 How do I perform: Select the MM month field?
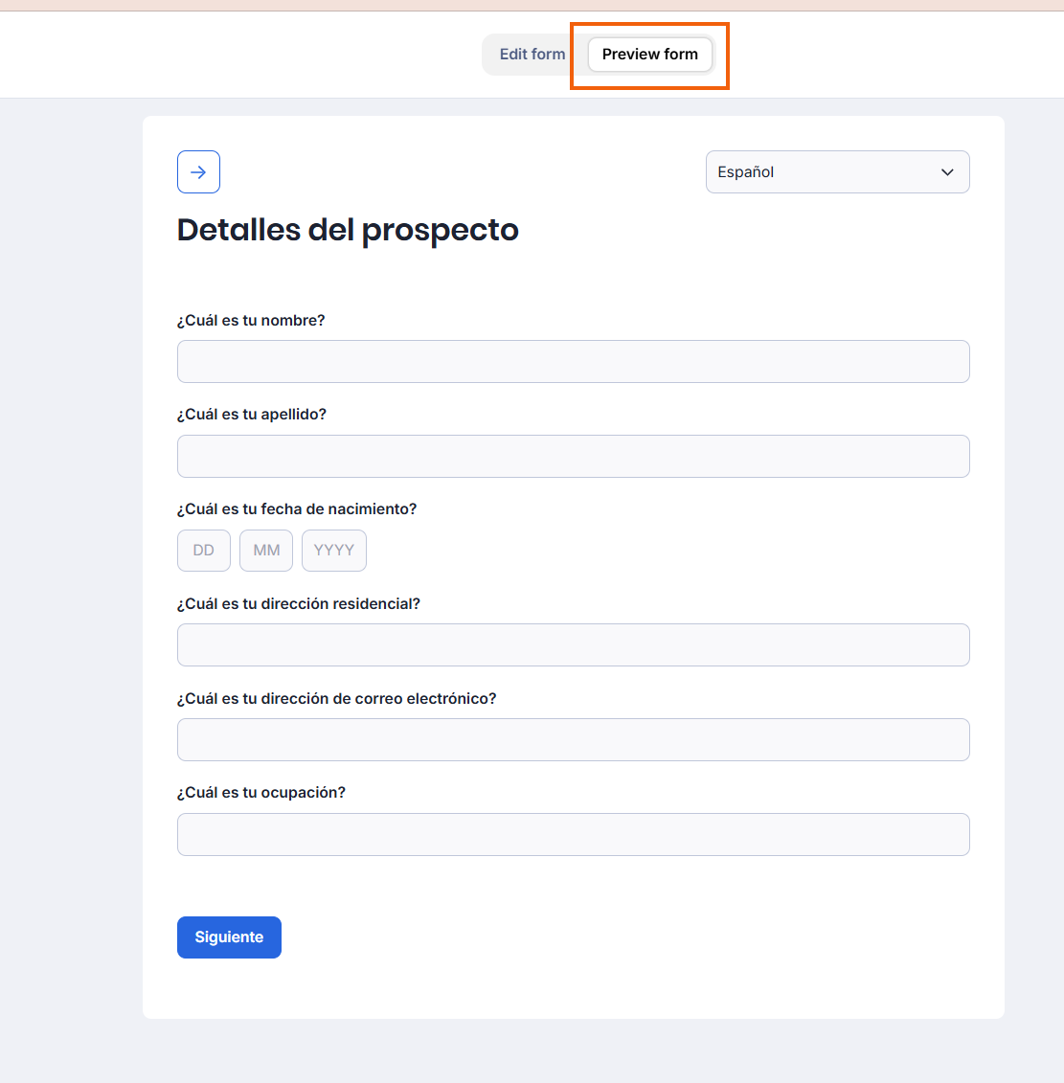pos(266,551)
